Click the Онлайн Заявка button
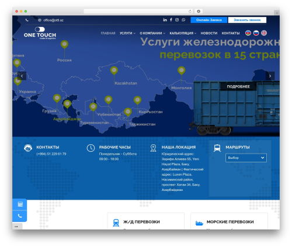292x247 pixels. 209,20
